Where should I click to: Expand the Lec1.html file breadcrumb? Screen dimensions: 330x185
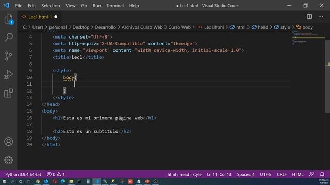tap(211, 27)
